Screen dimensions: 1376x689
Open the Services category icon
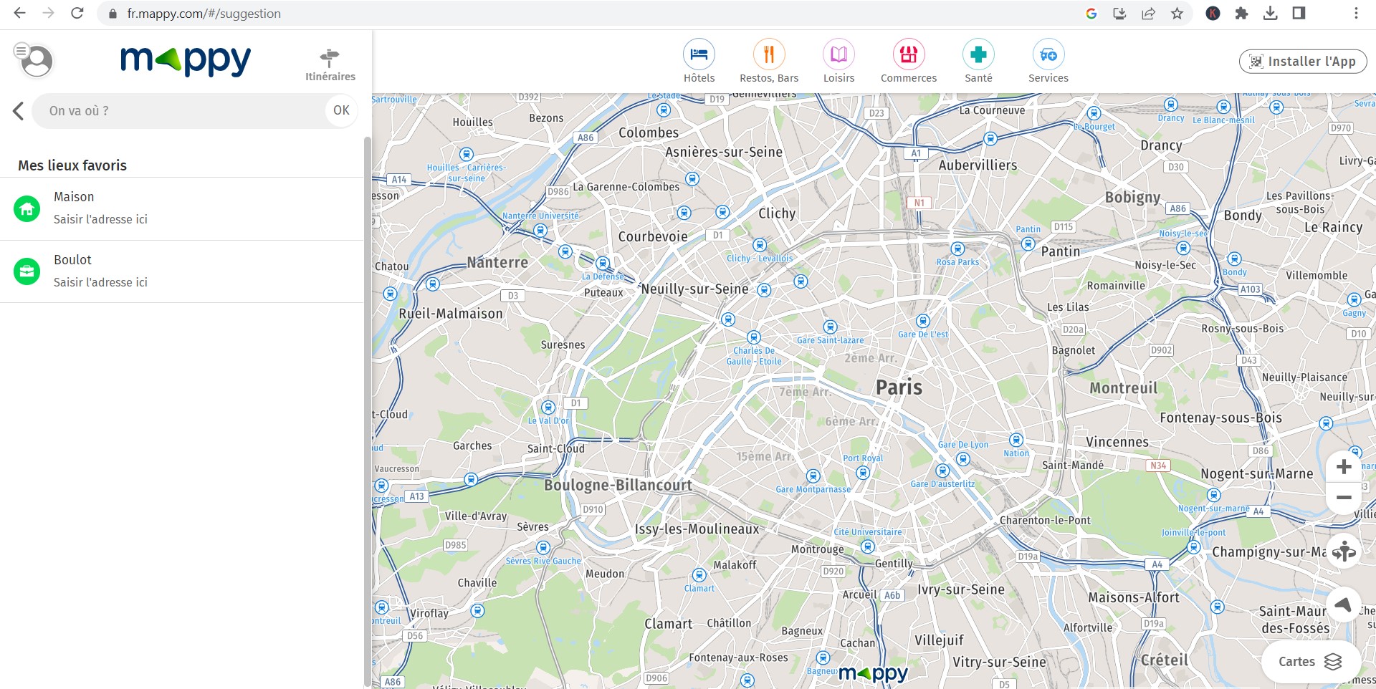[1048, 55]
